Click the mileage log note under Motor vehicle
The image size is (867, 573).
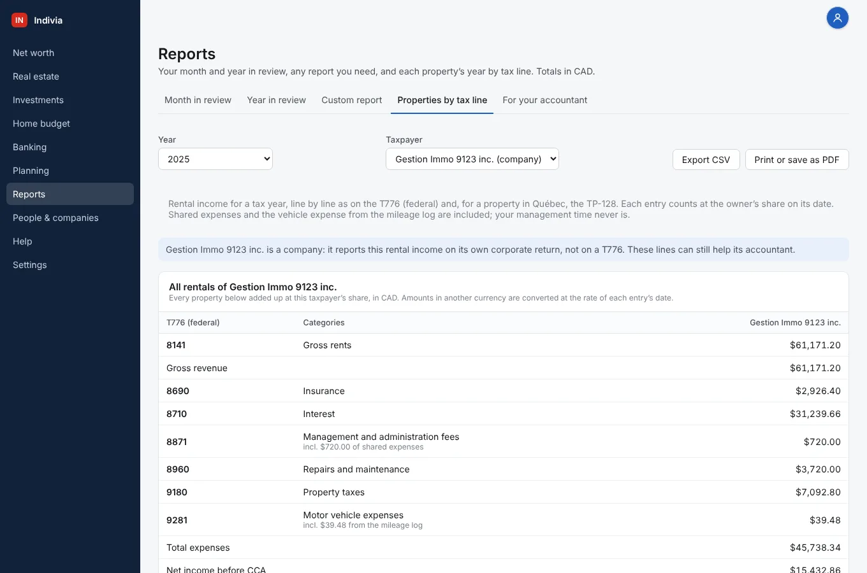pos(363,525)
